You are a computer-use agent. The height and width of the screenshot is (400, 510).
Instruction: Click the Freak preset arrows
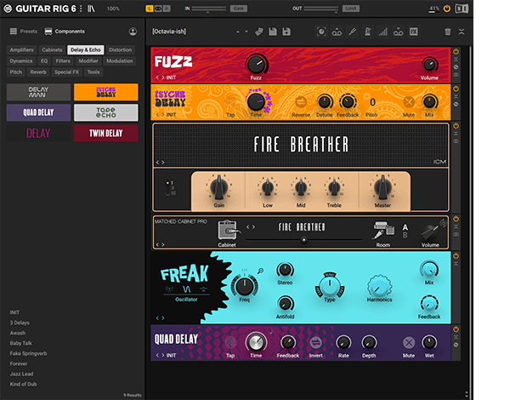(x=160, y=318)
